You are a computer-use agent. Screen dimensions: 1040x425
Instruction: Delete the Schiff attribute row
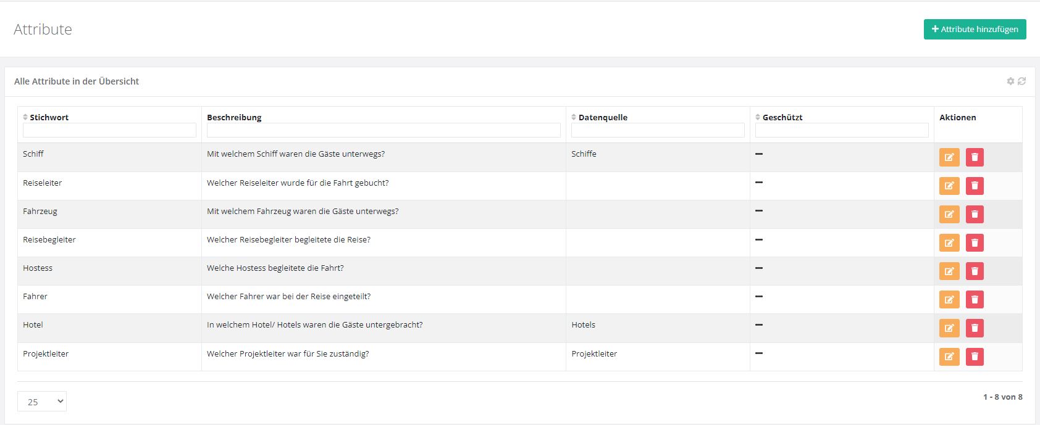coord(975,157)
